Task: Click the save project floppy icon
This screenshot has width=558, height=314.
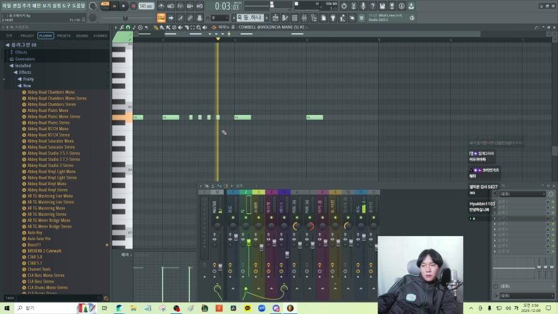Action: [x=382, y=6]
